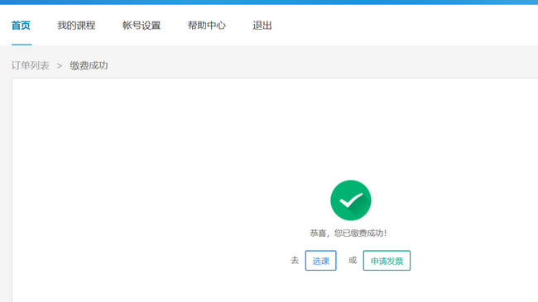Image resolution: width=538 pixels, height=302 pixels.
Task: Go to 我的课程 my courses tab
Action: tap(76, 26)
